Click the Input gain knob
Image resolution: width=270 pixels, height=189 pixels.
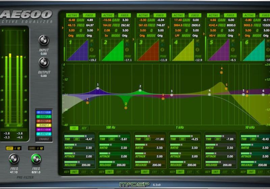(x=44, y=40)
